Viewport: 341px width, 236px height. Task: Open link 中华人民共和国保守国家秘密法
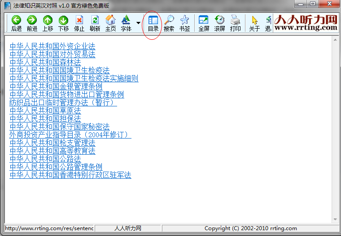tap(60, 126)
